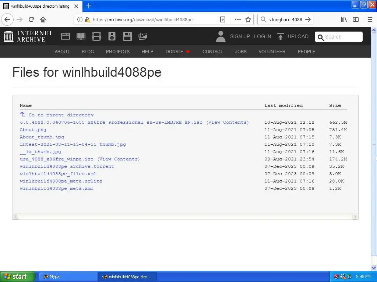Show sidebars with the sidebar icon

pos(356,20)
